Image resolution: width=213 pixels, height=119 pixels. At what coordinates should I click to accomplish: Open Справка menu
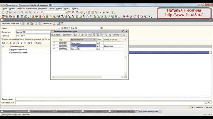74,8
